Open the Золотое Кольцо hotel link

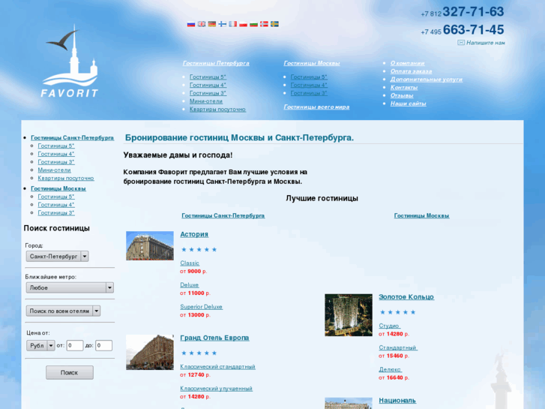406,297
